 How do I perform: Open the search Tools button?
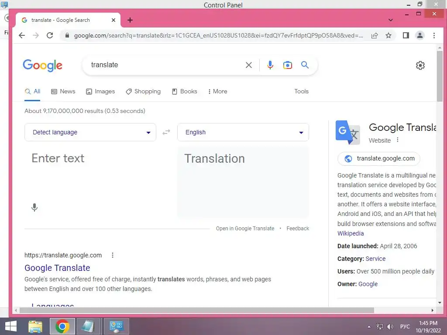(x=301, y=92)
